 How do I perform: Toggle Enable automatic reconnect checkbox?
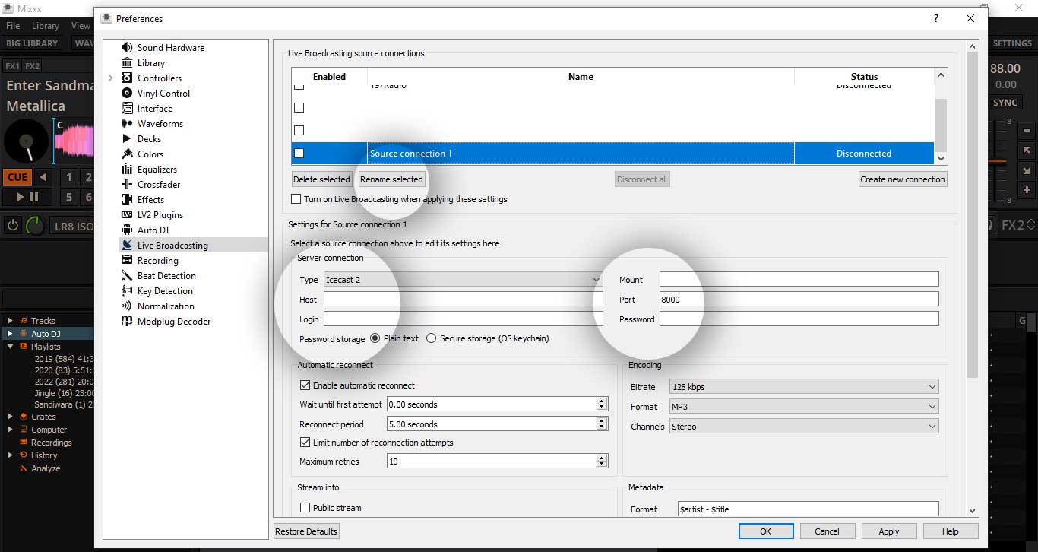coord(305,385)
